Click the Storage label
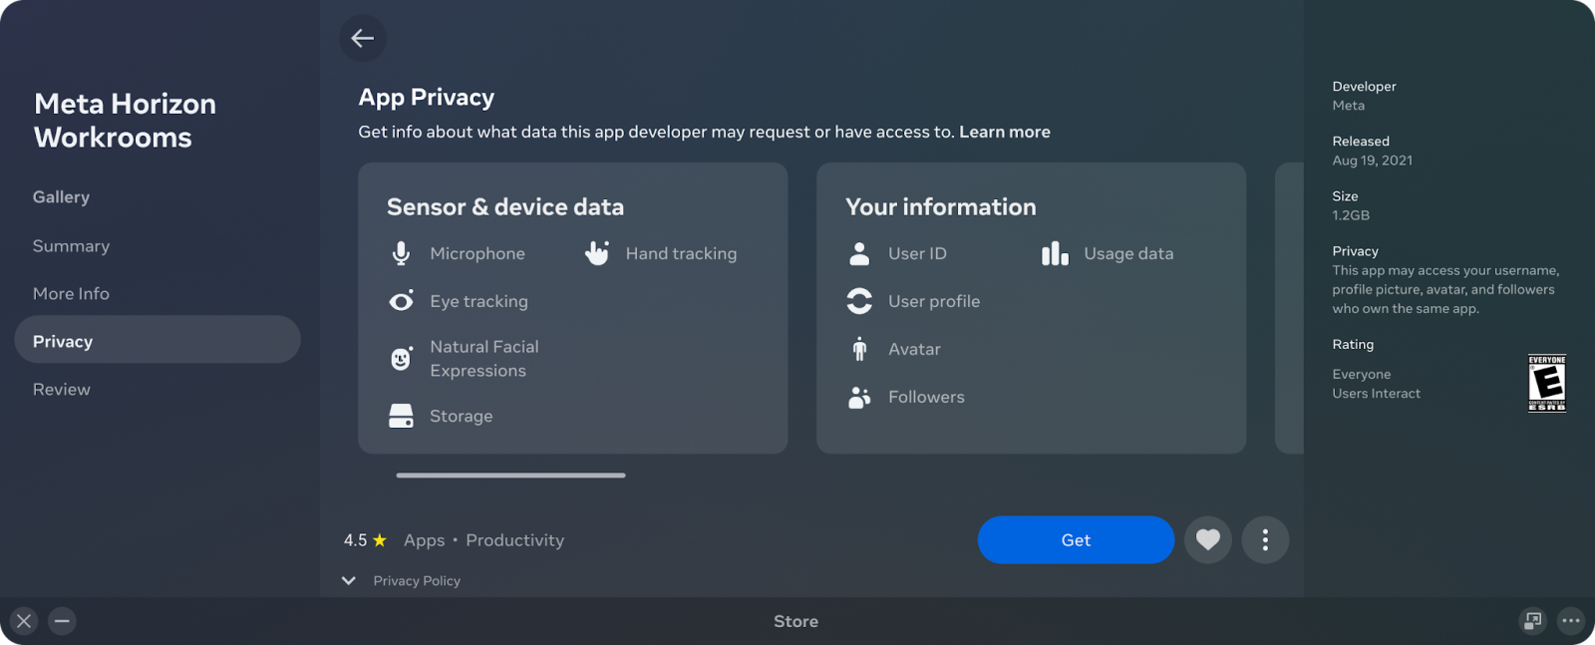The image size is (1595, 645). pyautogui.click(x=462, y=417)
